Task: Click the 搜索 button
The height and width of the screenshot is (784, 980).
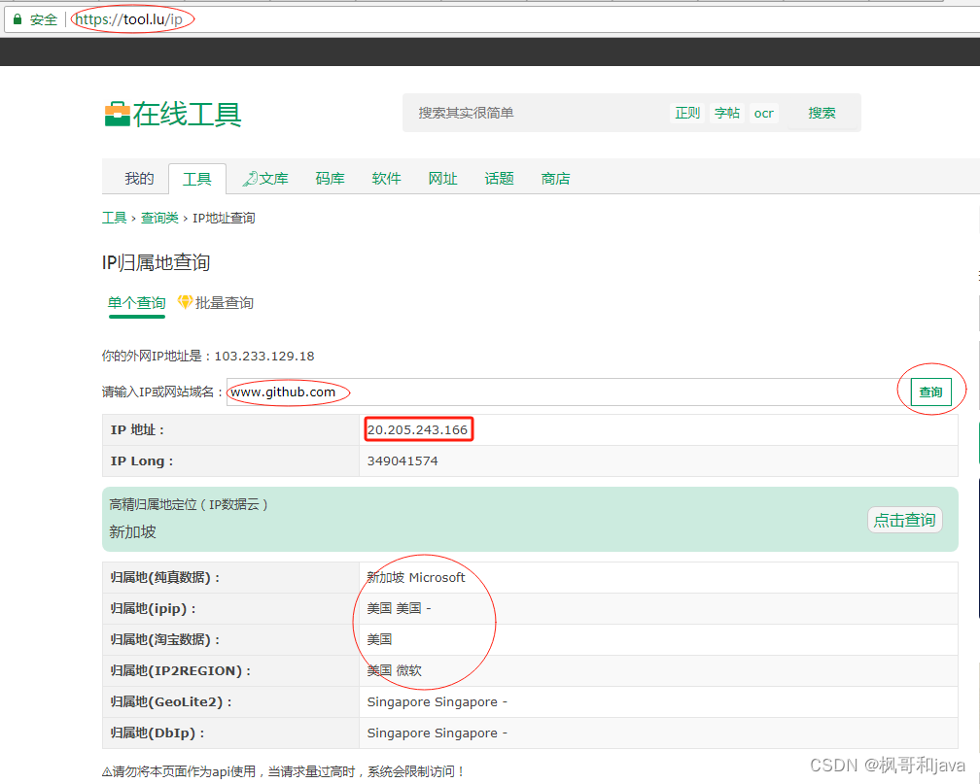Action: click(x=822, y=113)
